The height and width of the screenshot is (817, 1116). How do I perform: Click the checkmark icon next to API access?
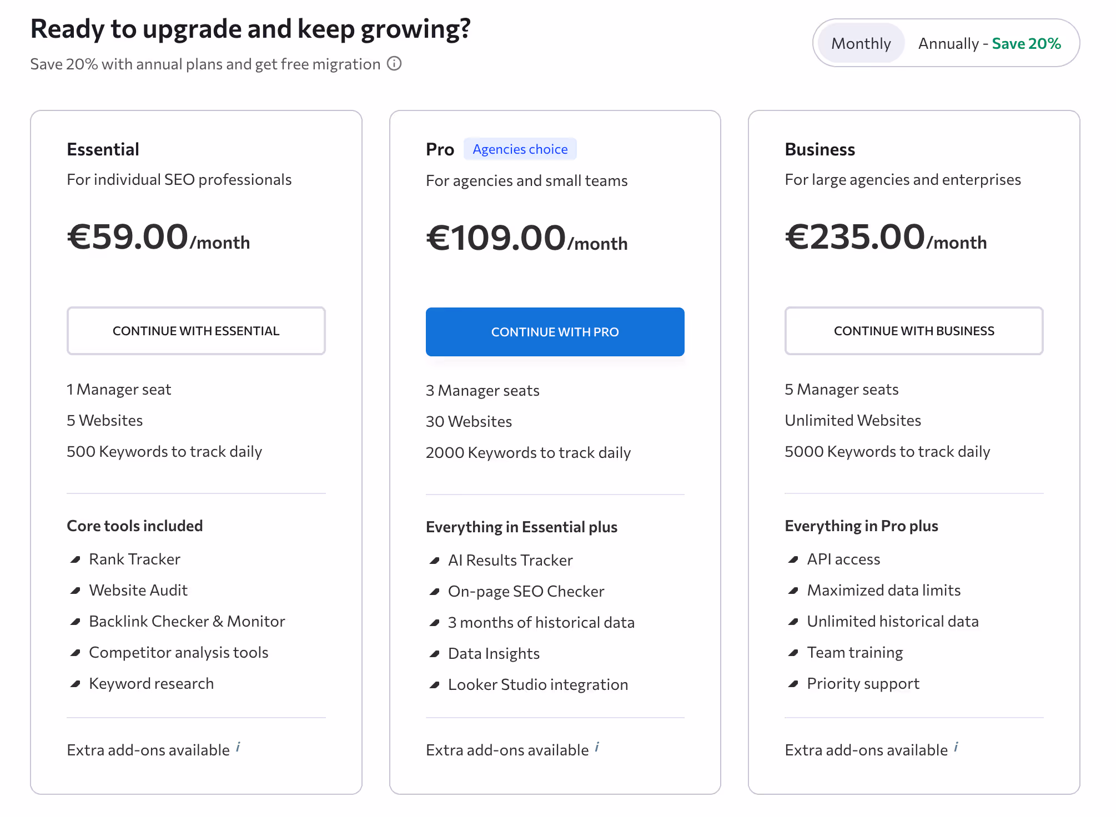pos(793,559)
